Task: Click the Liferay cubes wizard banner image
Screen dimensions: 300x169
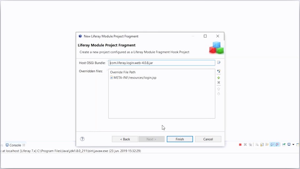Action: click(x=216, y=48)
